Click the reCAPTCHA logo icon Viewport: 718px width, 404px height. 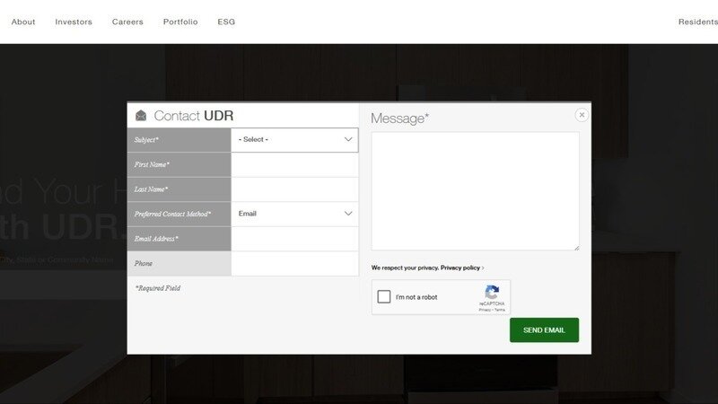pos(492,293)
